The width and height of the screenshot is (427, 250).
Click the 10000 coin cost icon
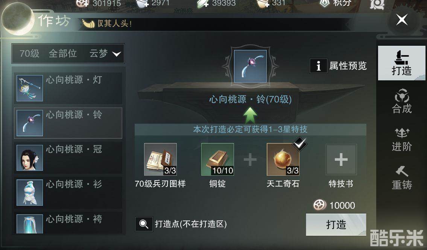point(319,205)
